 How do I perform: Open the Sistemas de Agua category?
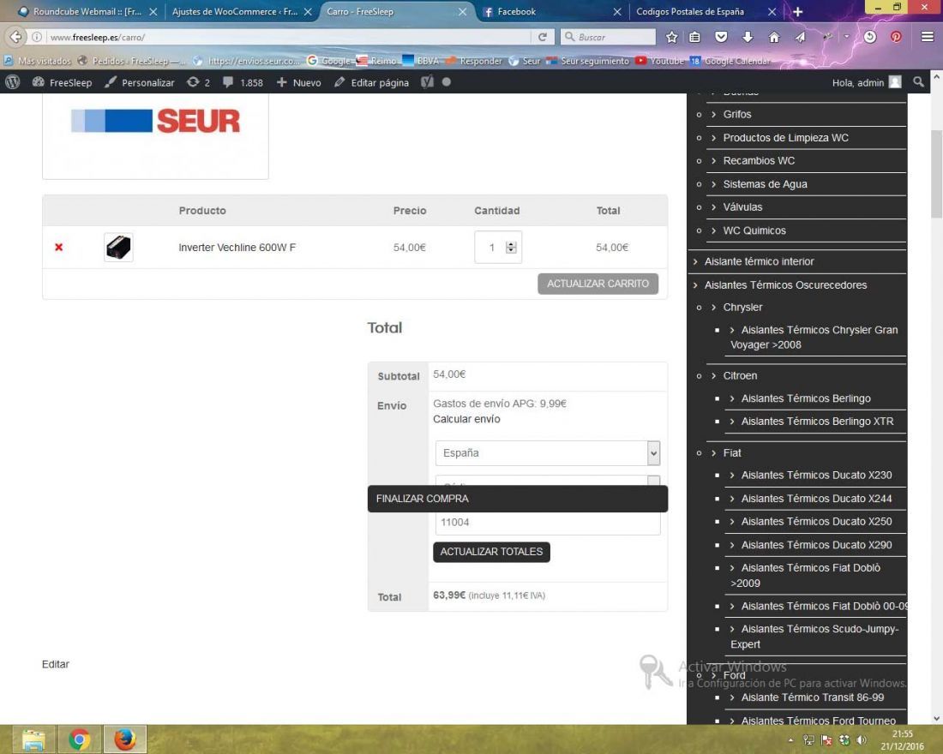[765, 184]
